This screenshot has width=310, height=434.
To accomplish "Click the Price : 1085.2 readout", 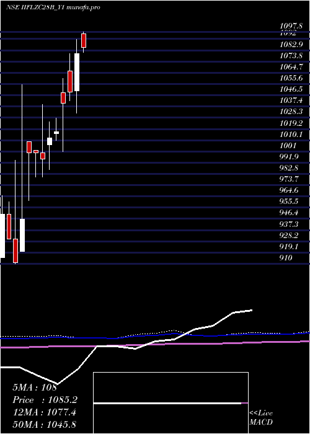I will point(45,400).
